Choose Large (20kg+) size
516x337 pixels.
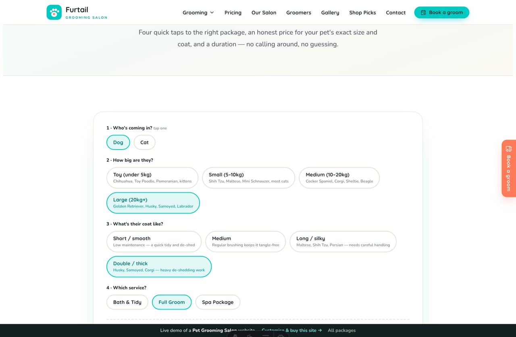pos(153,203)
